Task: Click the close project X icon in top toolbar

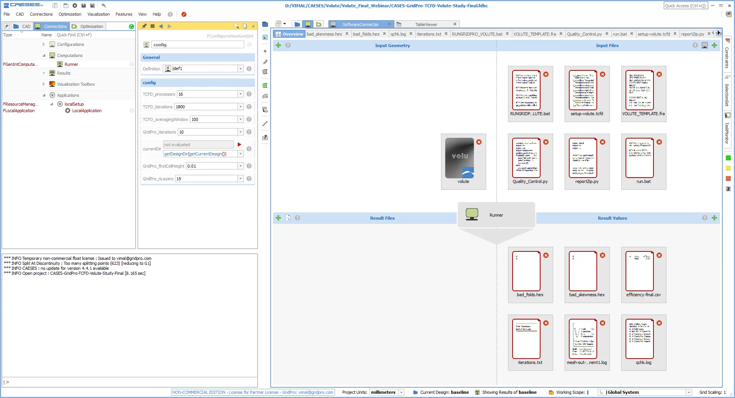Action: tap(75, 6)
